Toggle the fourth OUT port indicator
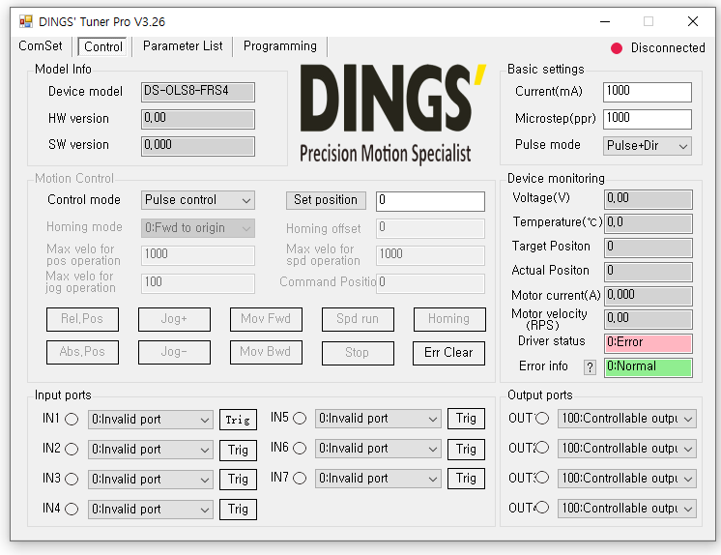The width and height of the screenshot is (721, 555). click(542, 508)
